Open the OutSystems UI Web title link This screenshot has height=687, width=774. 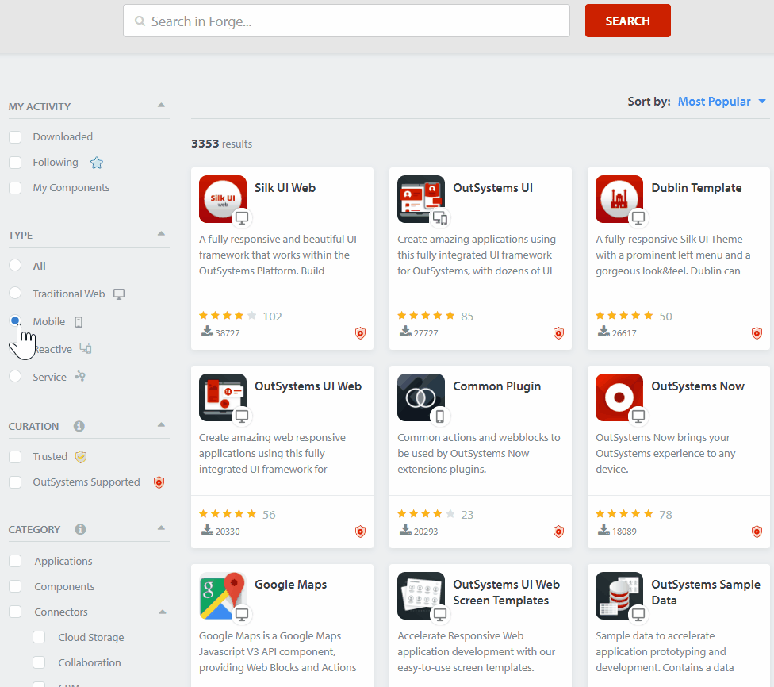pos(308,386)
